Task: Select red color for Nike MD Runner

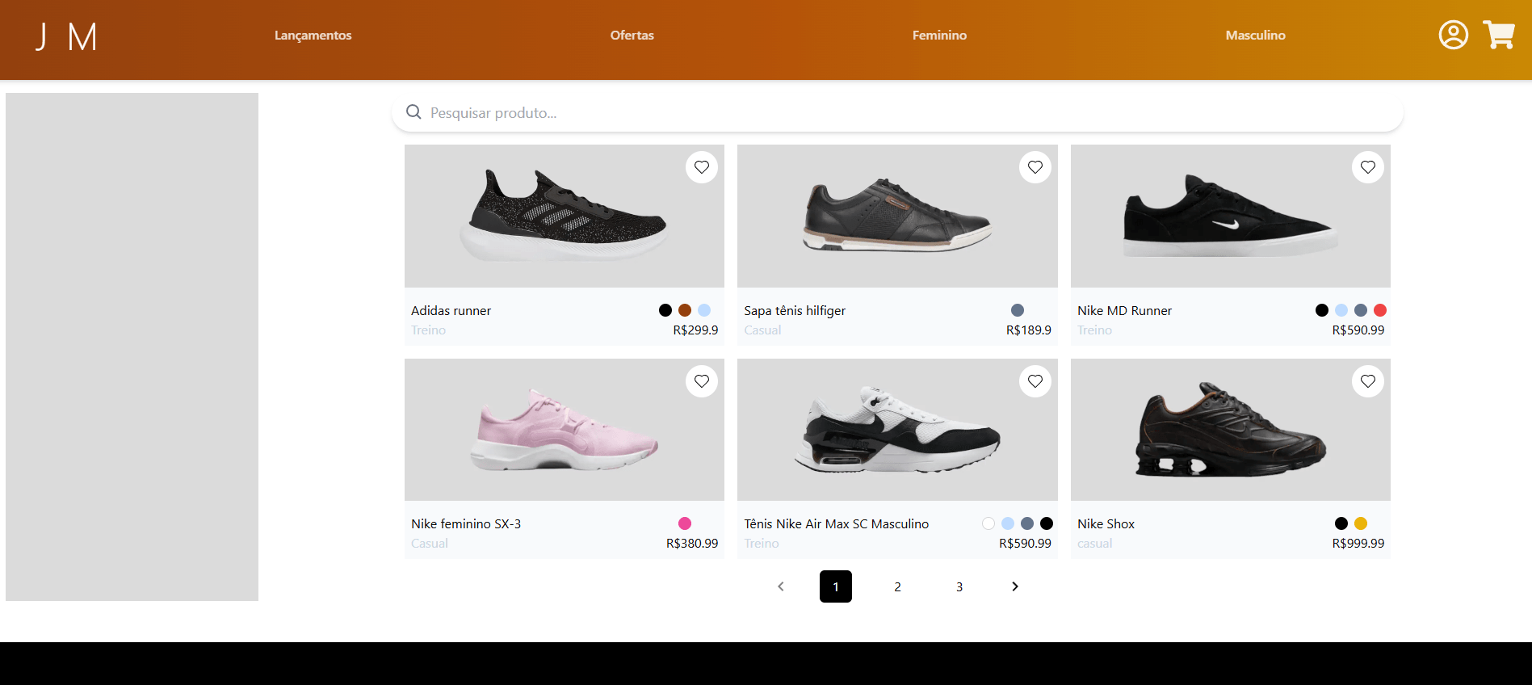Action: [1380, 310]
